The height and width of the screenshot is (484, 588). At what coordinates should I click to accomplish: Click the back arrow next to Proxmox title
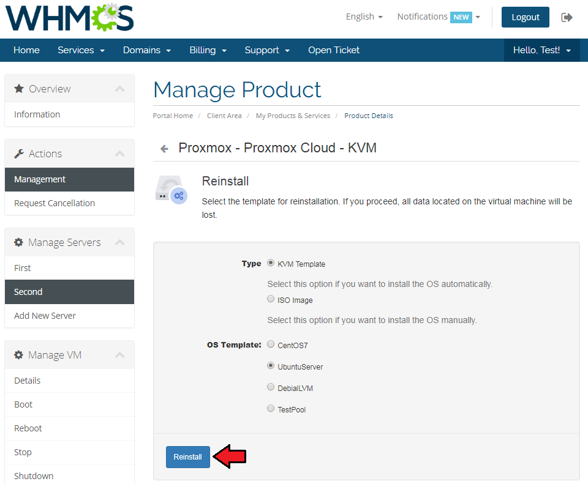[x=164, y=149]
